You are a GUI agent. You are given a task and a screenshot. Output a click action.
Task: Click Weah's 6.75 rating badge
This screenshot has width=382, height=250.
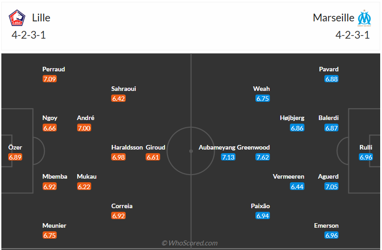263,99
